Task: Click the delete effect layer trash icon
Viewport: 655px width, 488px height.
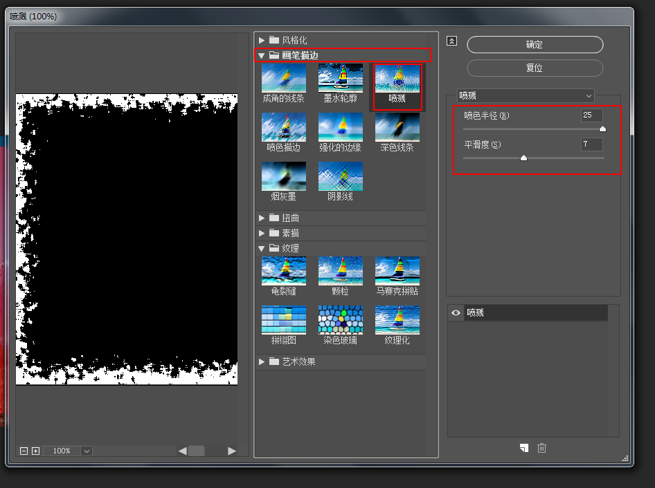Action: click(541, 448)
